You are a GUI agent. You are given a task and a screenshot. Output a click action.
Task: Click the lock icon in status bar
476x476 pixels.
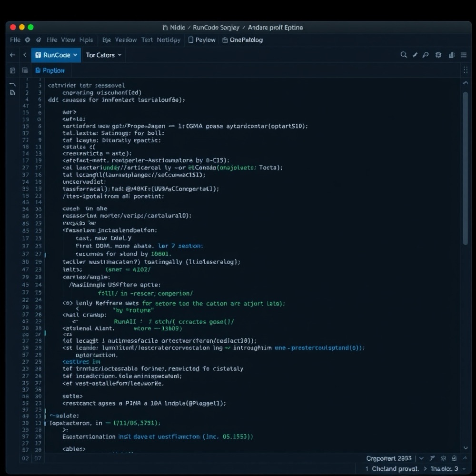click(x=454, y=458)
